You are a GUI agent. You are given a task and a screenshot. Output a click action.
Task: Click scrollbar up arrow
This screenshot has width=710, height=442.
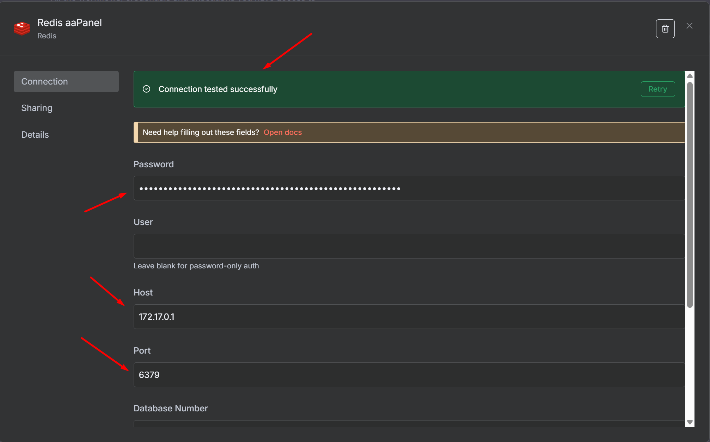[690, 76]
